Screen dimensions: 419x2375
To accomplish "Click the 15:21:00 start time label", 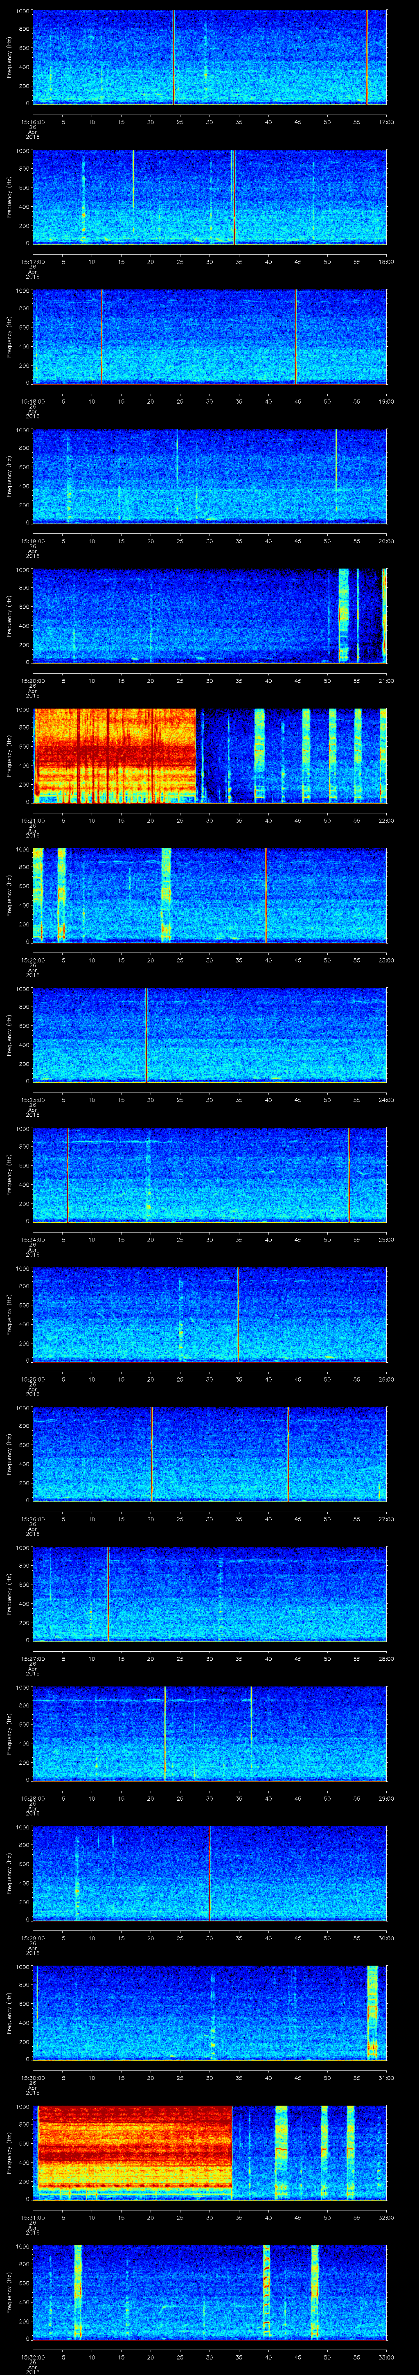I will tap(33, 821).
